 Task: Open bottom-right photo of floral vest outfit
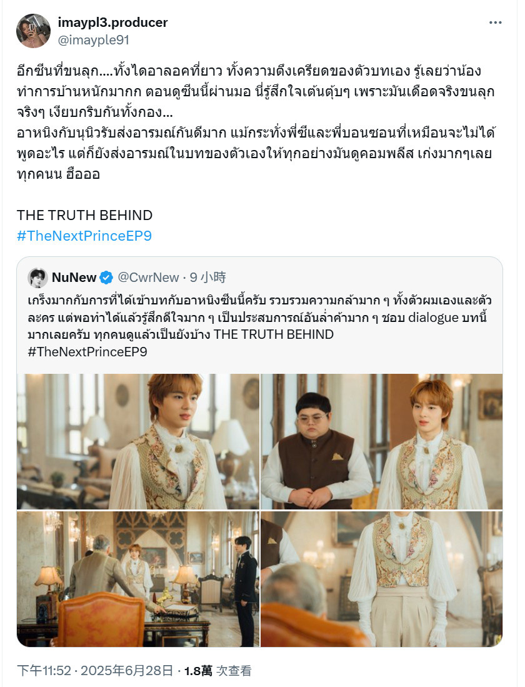tap(382, 579)
